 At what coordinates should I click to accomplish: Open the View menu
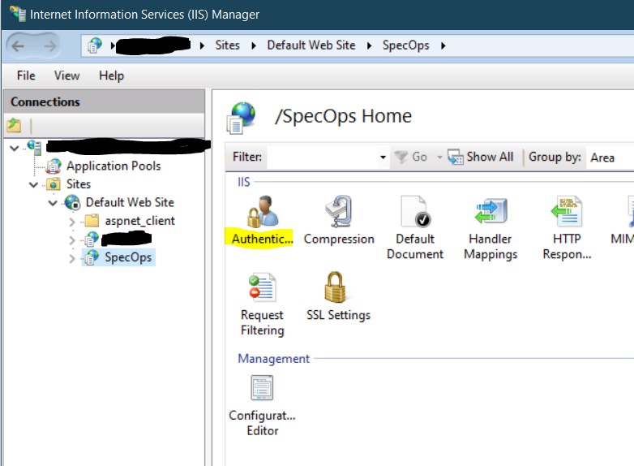(x=67, y=76)
